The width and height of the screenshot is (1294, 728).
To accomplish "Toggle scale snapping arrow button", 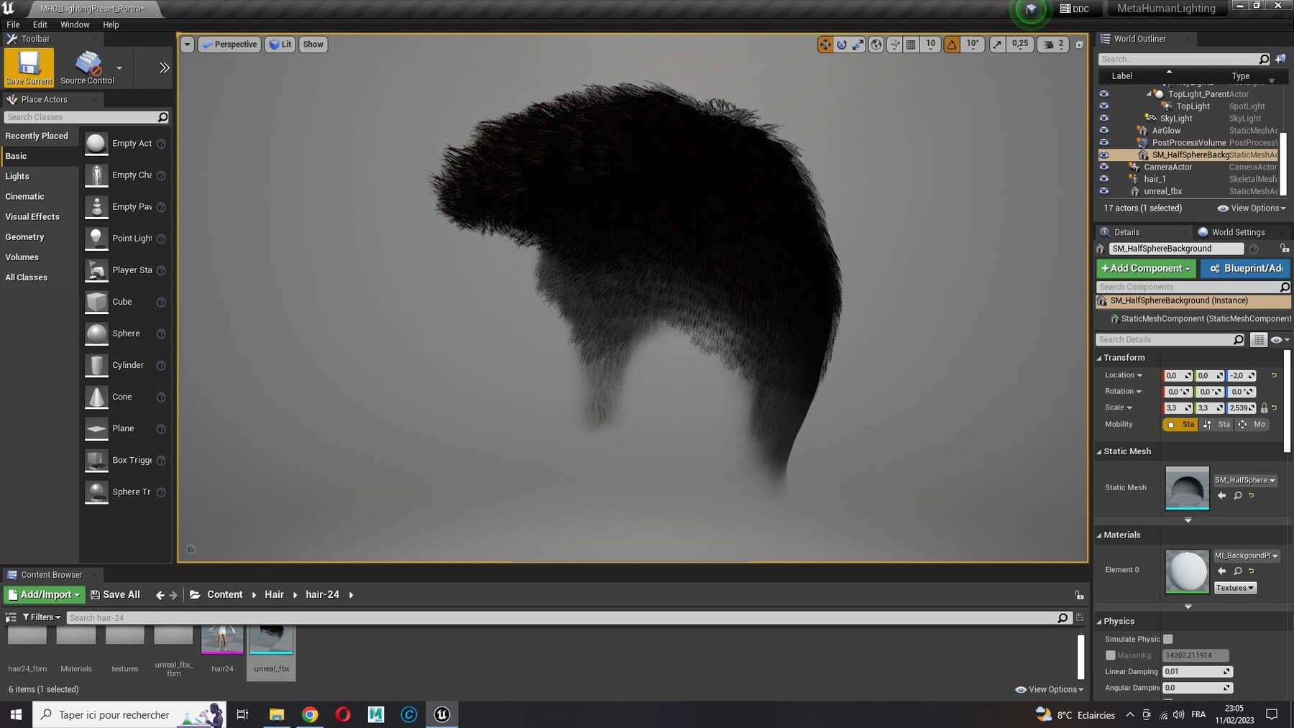I will (x=997, y=45).
